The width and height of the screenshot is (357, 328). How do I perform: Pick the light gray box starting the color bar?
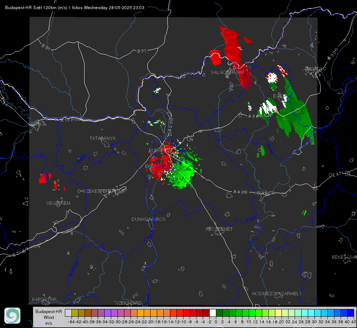point(68,313)
